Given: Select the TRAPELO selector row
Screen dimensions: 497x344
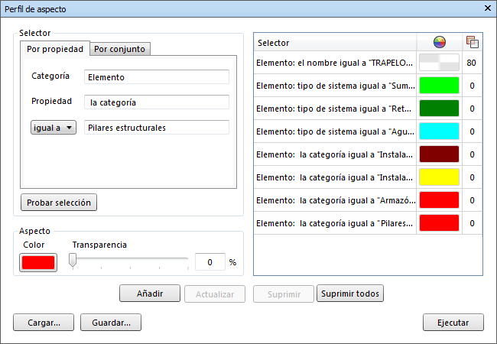Looking at the screenshot, I should (x=336, y=63).
